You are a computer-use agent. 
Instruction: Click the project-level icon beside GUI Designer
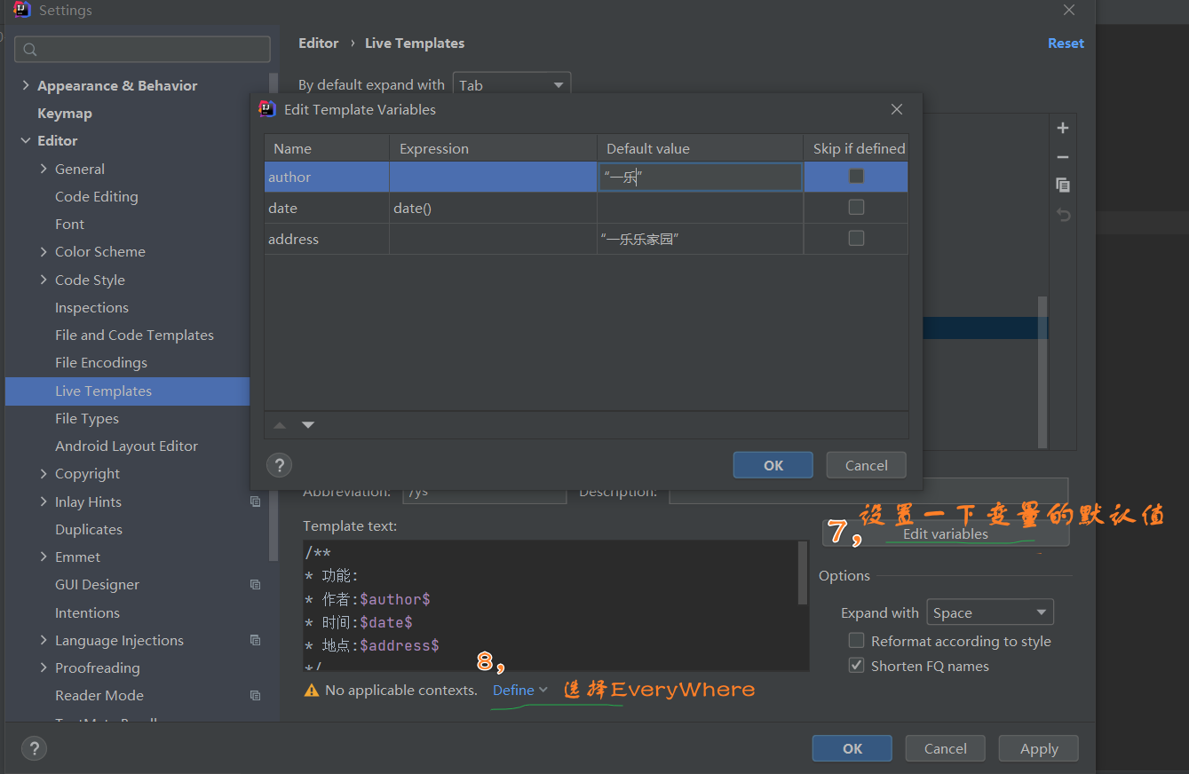255,584
